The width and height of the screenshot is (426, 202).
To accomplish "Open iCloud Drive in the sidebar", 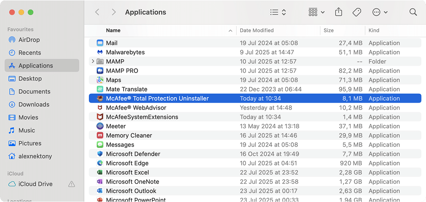I will (42, 184).
